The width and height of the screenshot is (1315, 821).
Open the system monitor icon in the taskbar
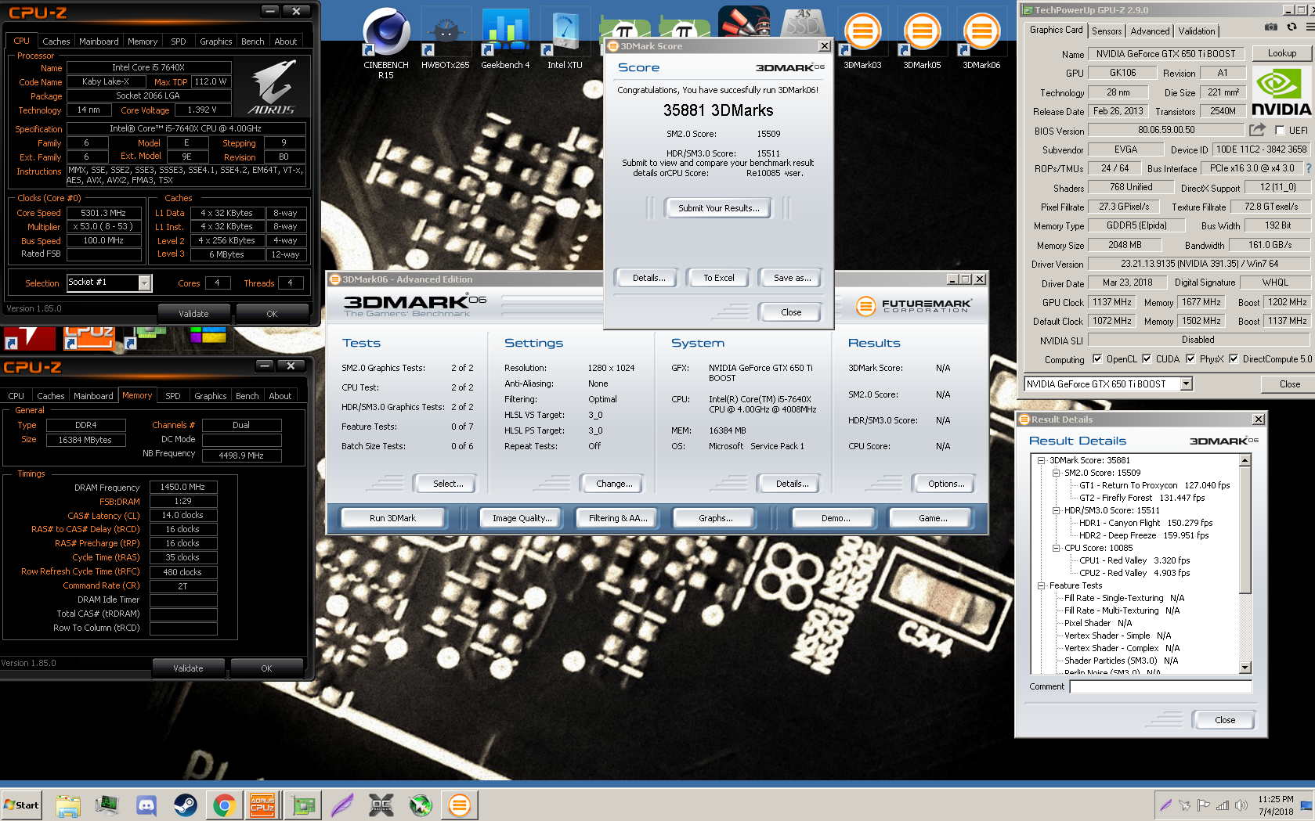tap(107, 805)
